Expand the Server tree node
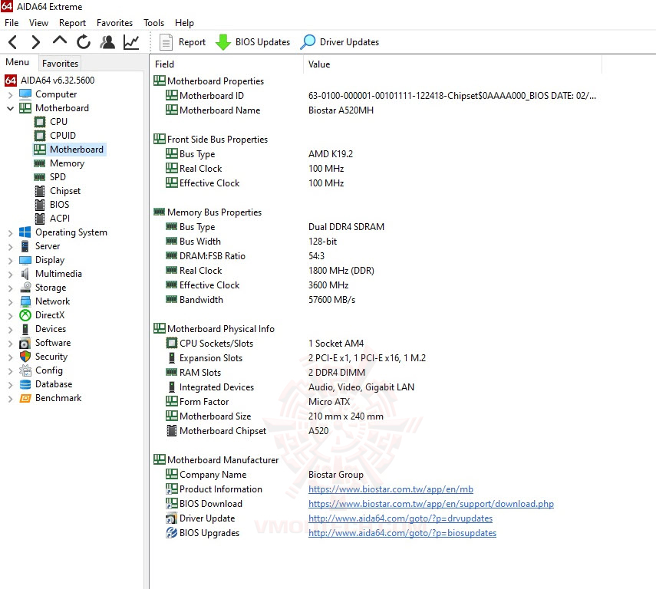 coord(11,247)
